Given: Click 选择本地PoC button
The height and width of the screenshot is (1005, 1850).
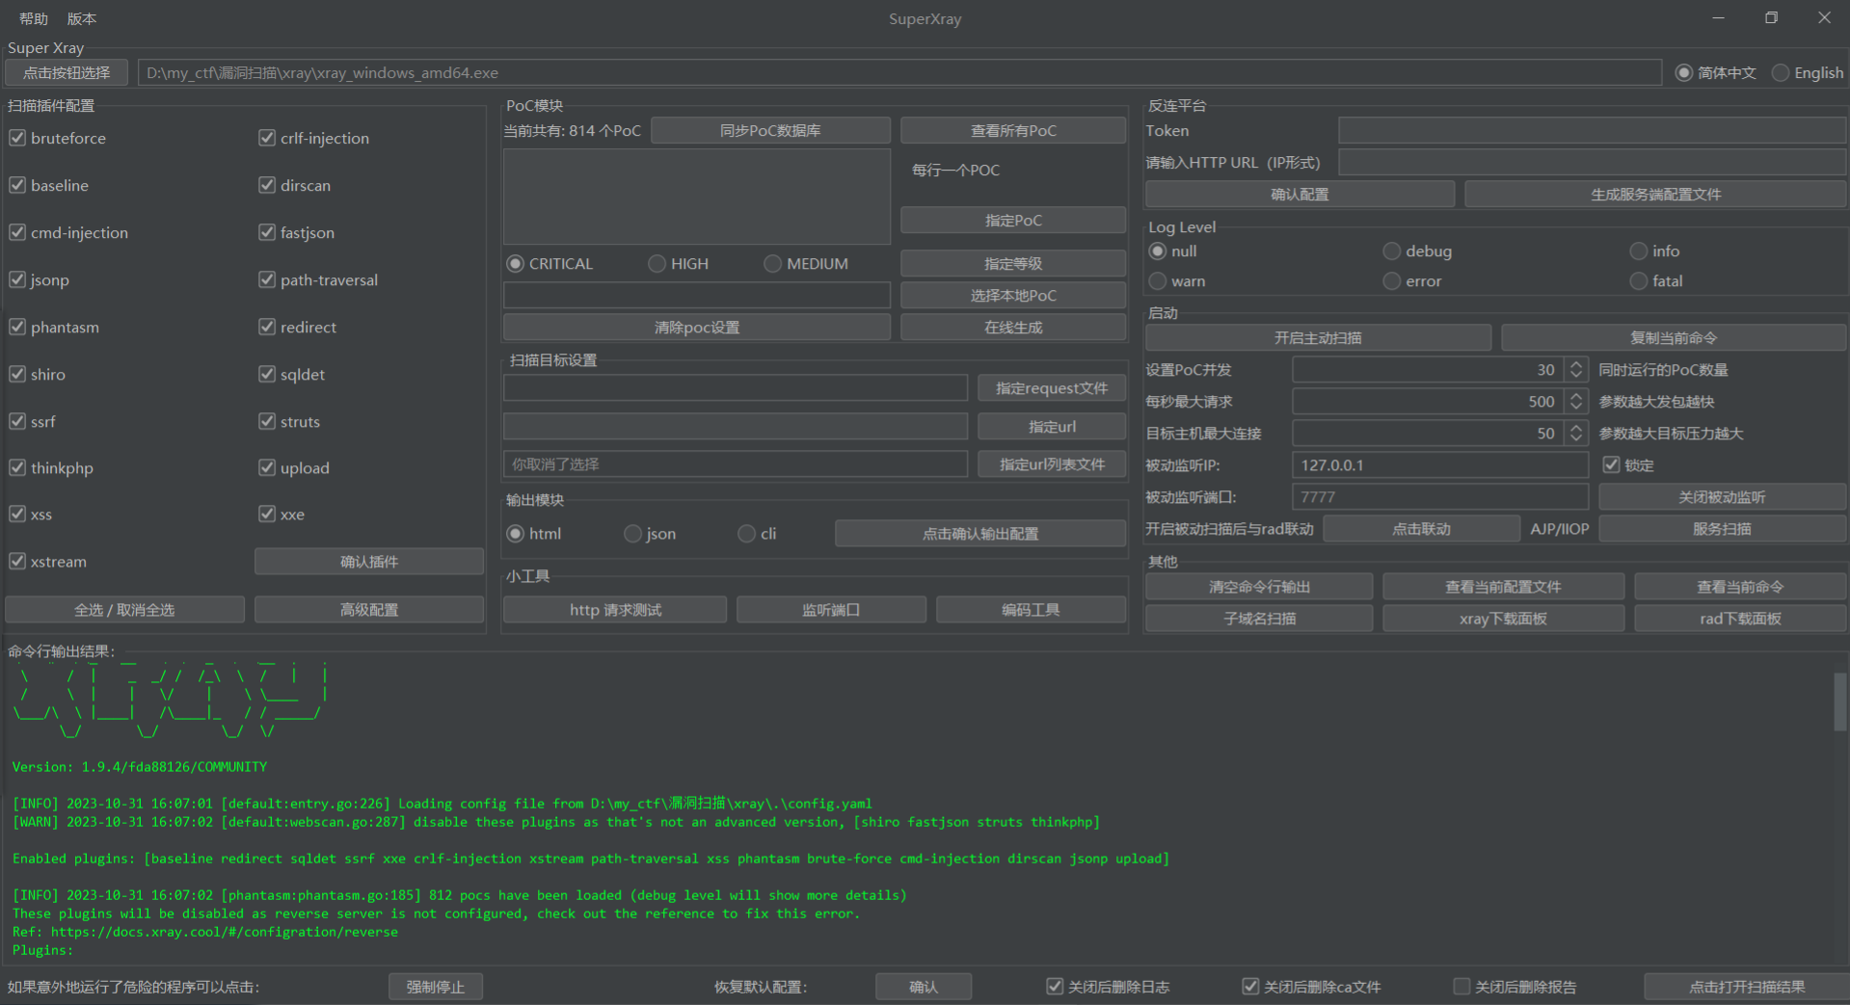Looking at the screenshot, I should point(1013,296).
